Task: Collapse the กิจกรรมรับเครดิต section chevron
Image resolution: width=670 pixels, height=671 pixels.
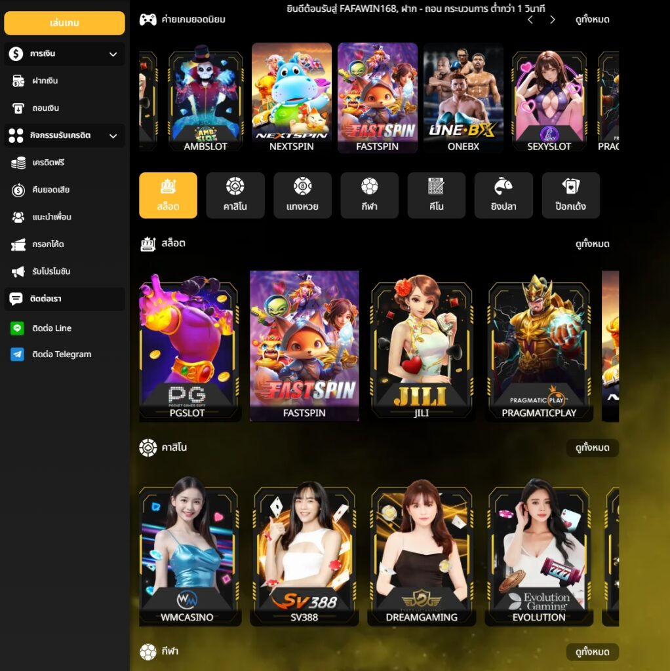Action: pyautogui.click(x=113, y=136)
